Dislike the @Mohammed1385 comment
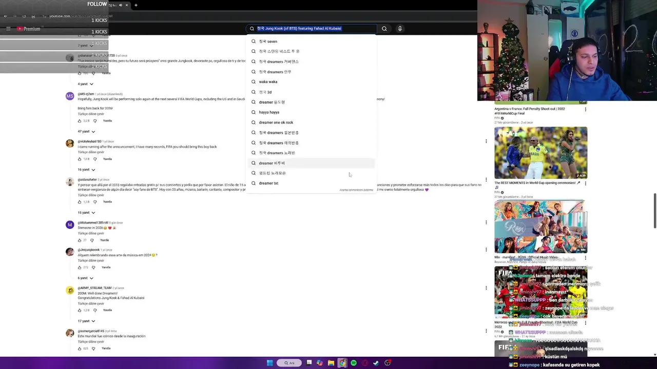Image resolution: width=657 pixels, height=369 pixels. (92, 240)
